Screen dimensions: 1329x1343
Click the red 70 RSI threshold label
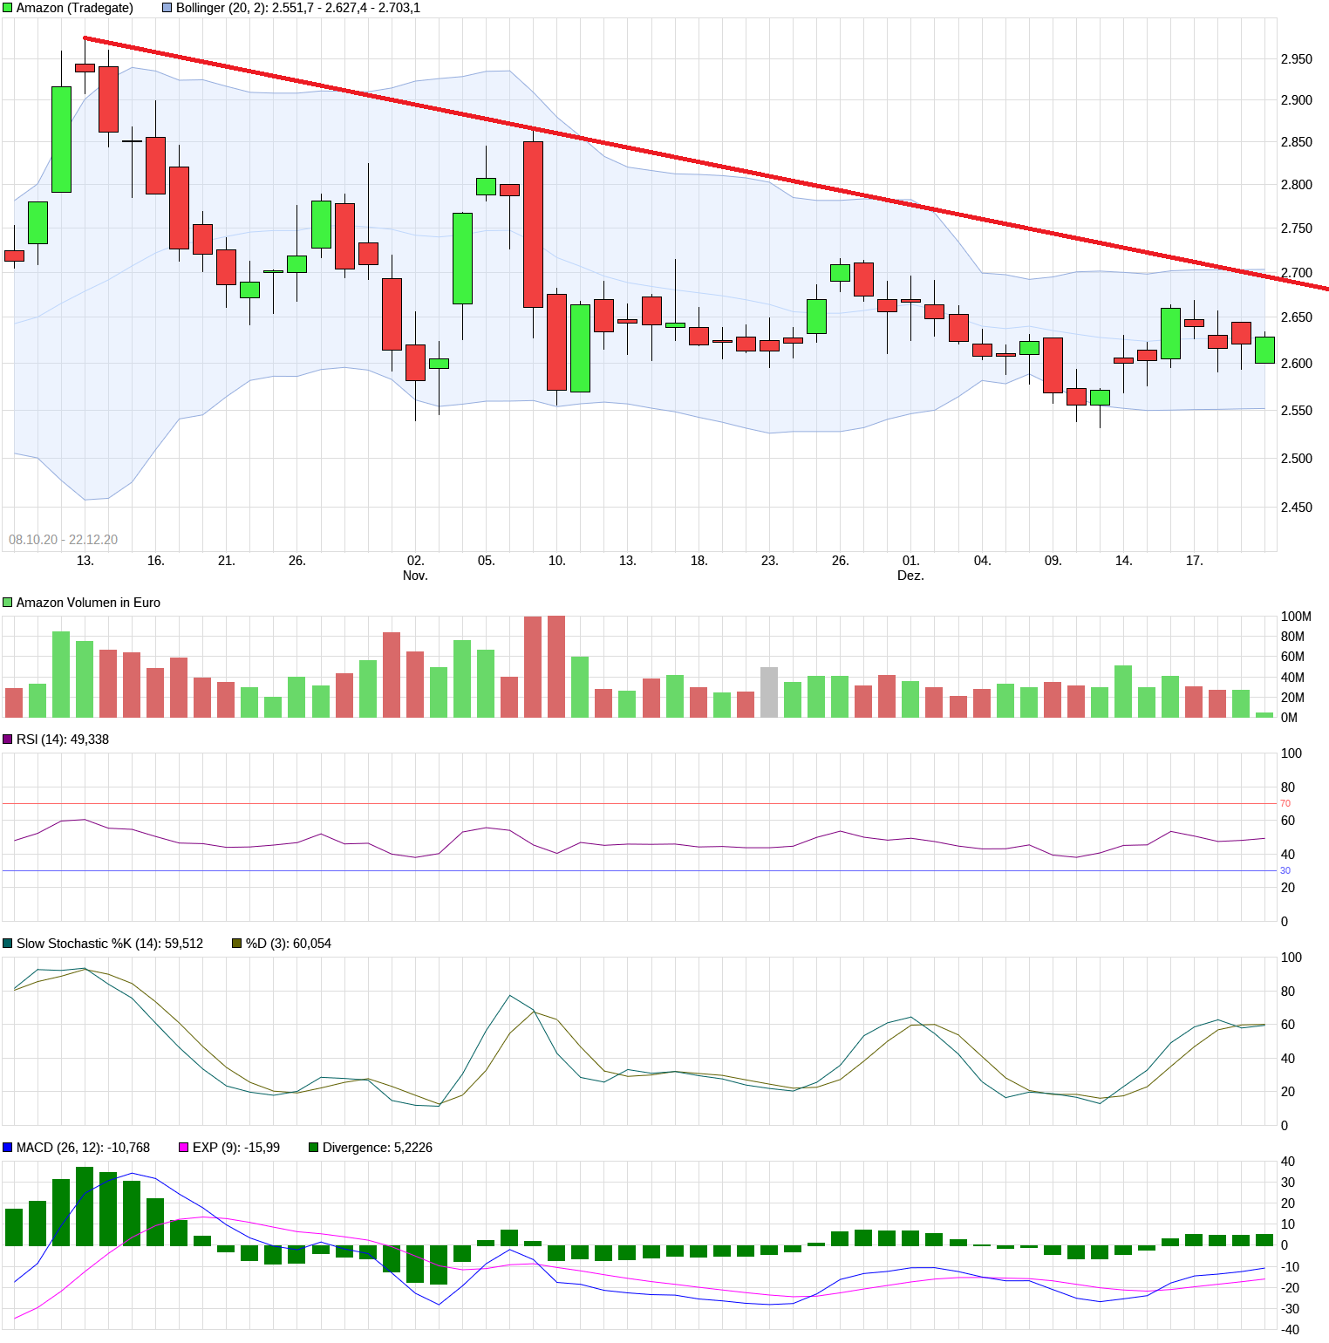point(1285,803)
